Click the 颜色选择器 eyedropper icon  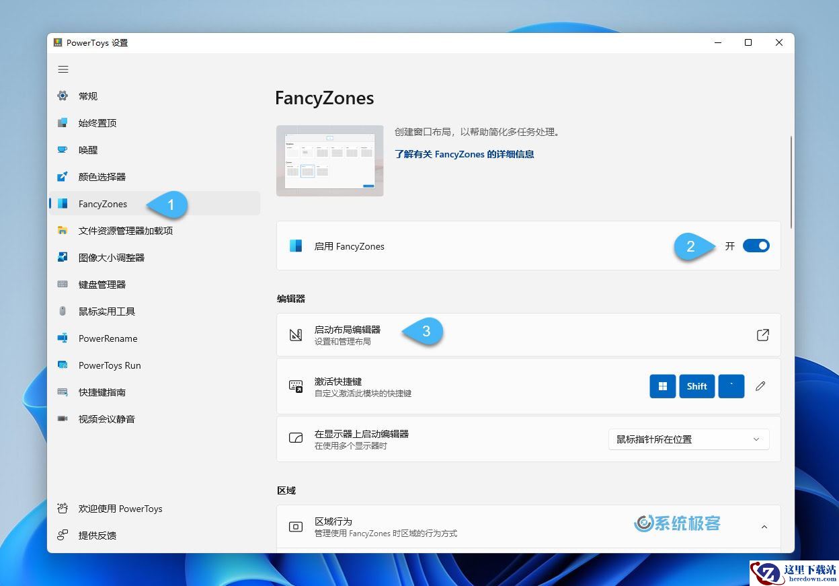pos(63,176)
